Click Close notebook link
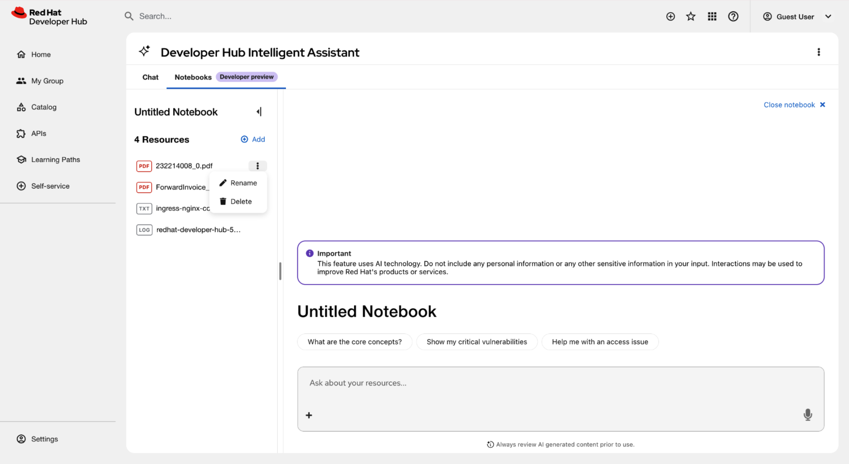The height and width of the screenshot is (464, 849). 794,105
